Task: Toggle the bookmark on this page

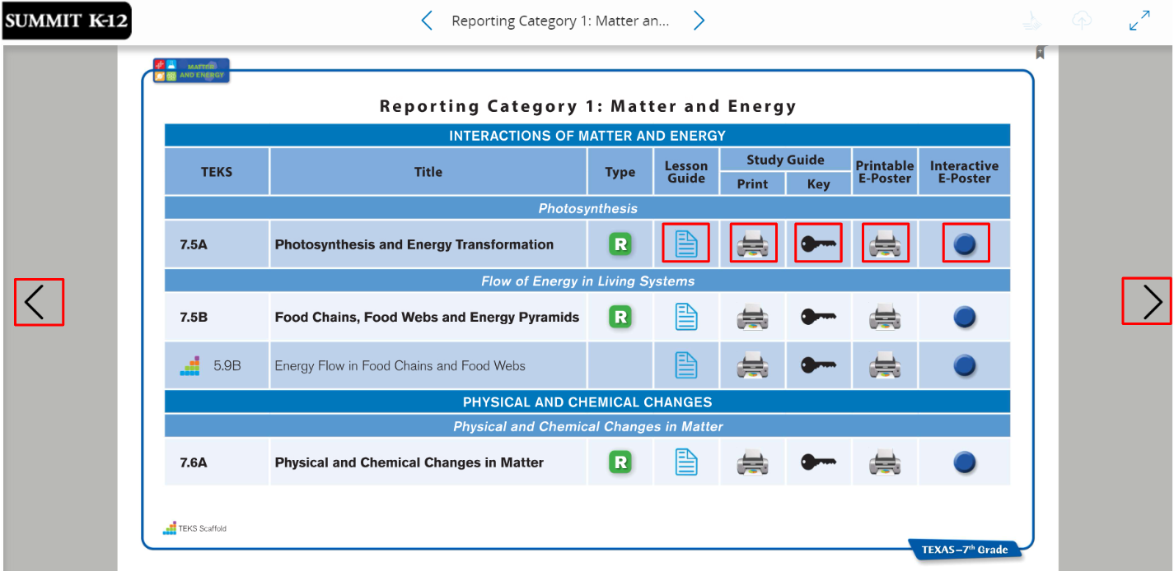Action: coord(1041,53)
